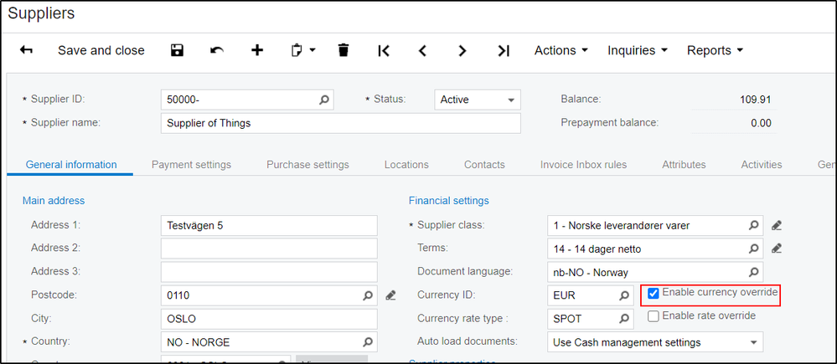This screenshot has width=837, height=364.
Task: Go to last record icon
Action: coord(503,50)
